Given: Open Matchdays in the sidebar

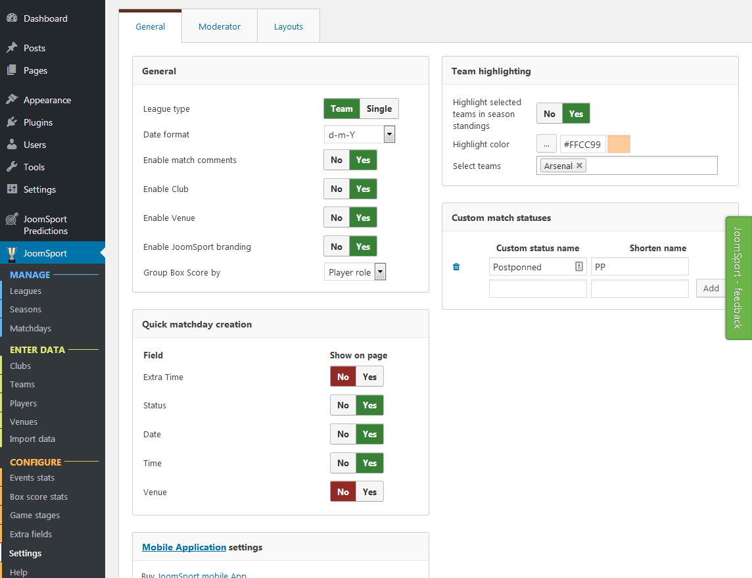Looking at the screenshot, I should 30,328.
